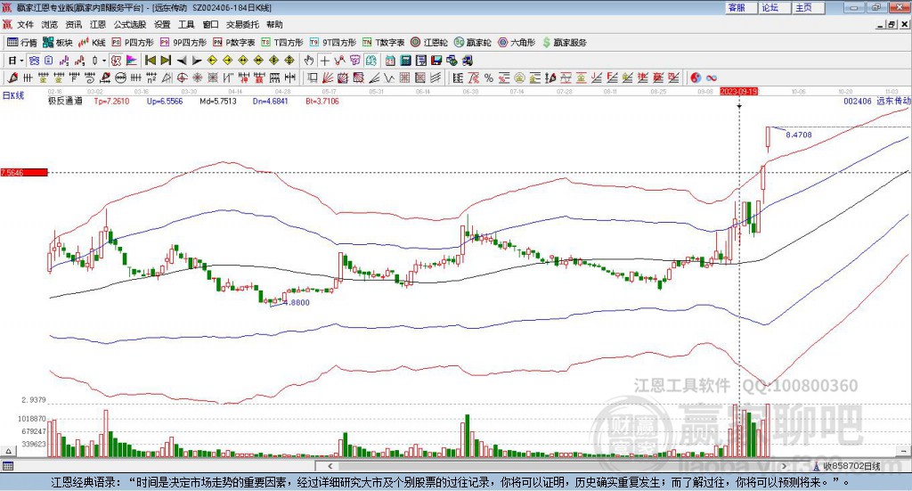Open the 交易委托 menu
Image resolution: width=912 pixels, height=491 pixels.
[x=242, y=24]
